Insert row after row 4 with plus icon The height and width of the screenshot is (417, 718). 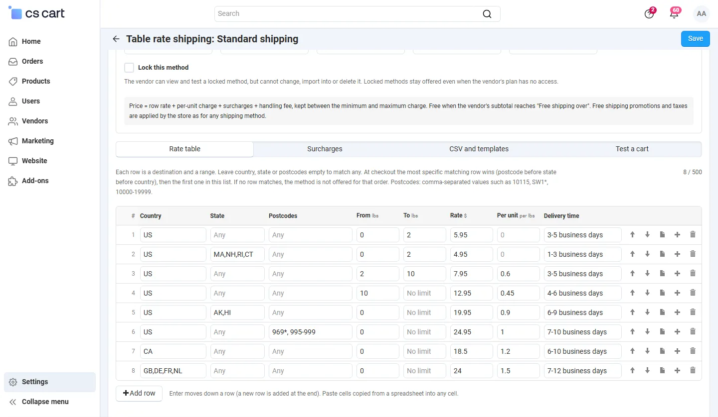677,293
